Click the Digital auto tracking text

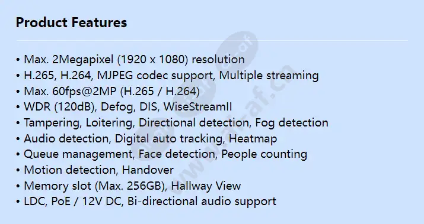169,138
